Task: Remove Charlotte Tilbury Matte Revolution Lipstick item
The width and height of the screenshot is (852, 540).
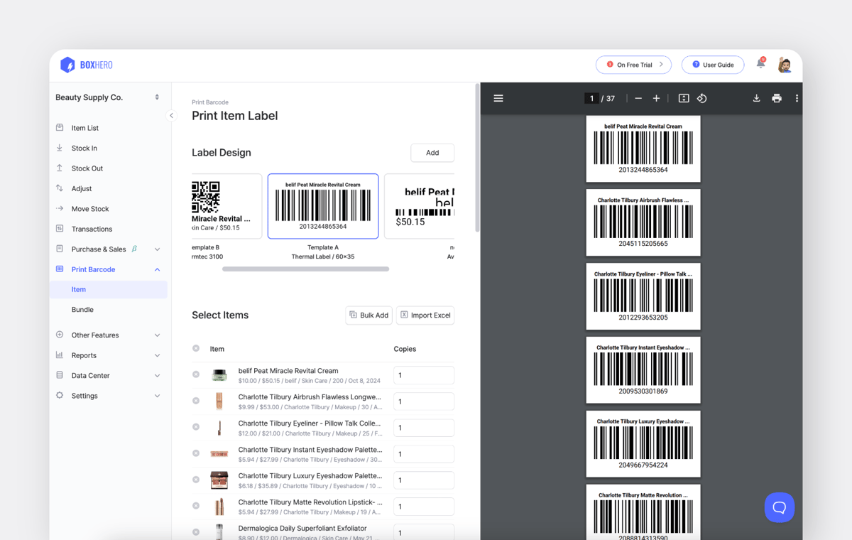Action: pyautogui.click(x=196, y=506)
